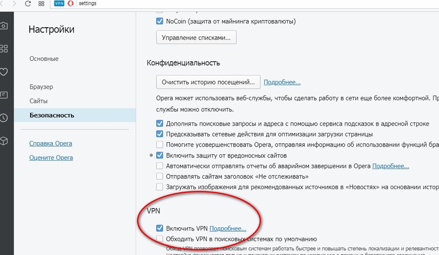Switch to the Основные settings section
Viewport: 439px width, 255px height.
pyautogui.click(x=43, y=58)
